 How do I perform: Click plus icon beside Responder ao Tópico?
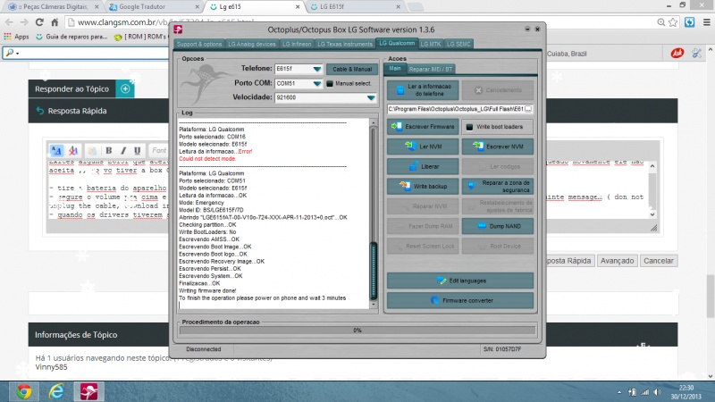tap(125, 88)
